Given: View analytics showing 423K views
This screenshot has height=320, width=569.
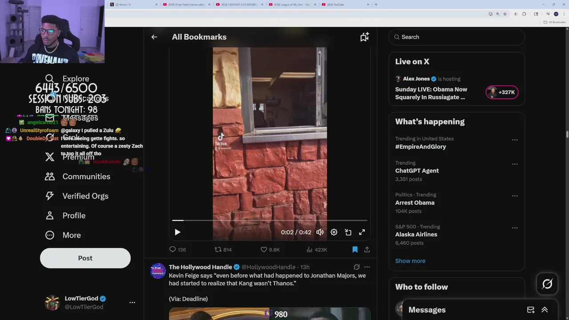Looking at the screenshot, I should pyautogui.click(x=317, y=250).
